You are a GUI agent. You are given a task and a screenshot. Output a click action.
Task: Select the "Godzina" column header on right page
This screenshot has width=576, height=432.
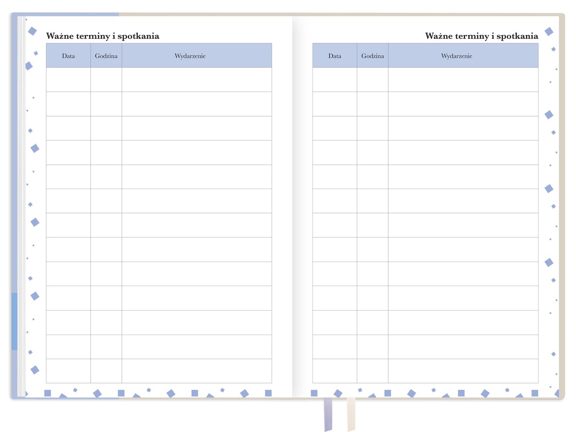pos(372,56)
